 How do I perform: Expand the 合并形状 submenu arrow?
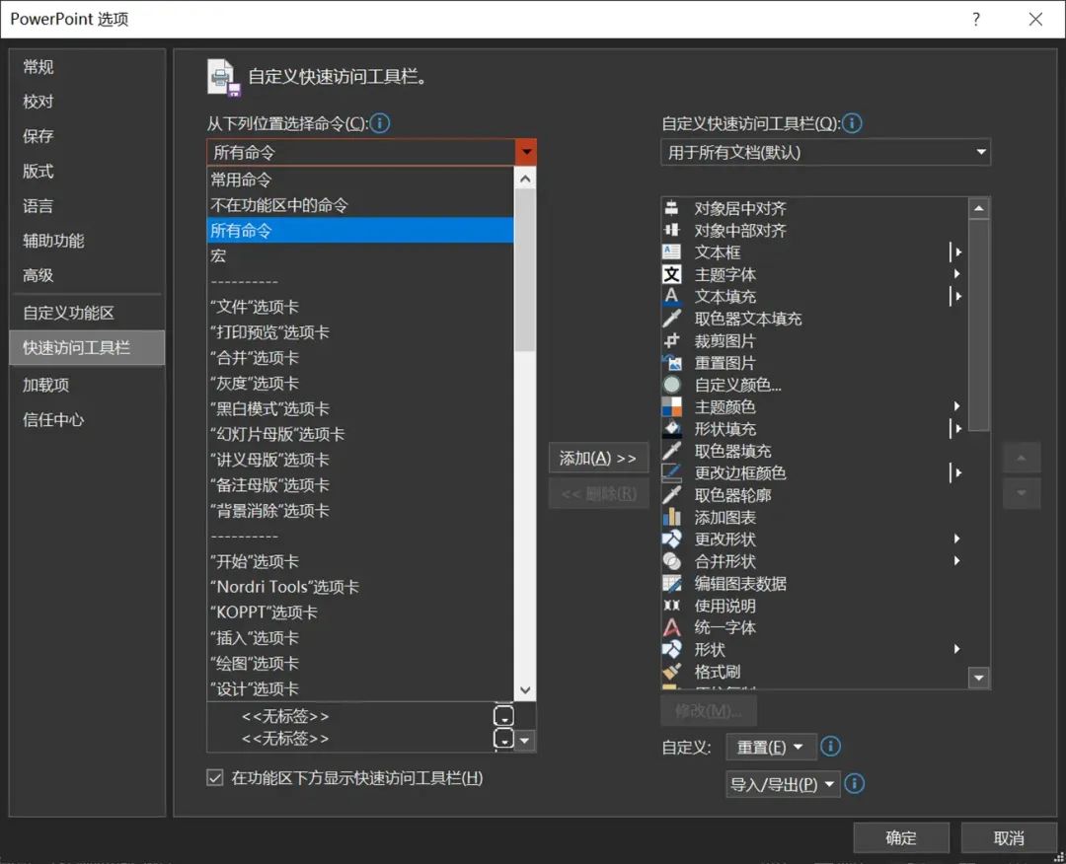tap(956, 561)
